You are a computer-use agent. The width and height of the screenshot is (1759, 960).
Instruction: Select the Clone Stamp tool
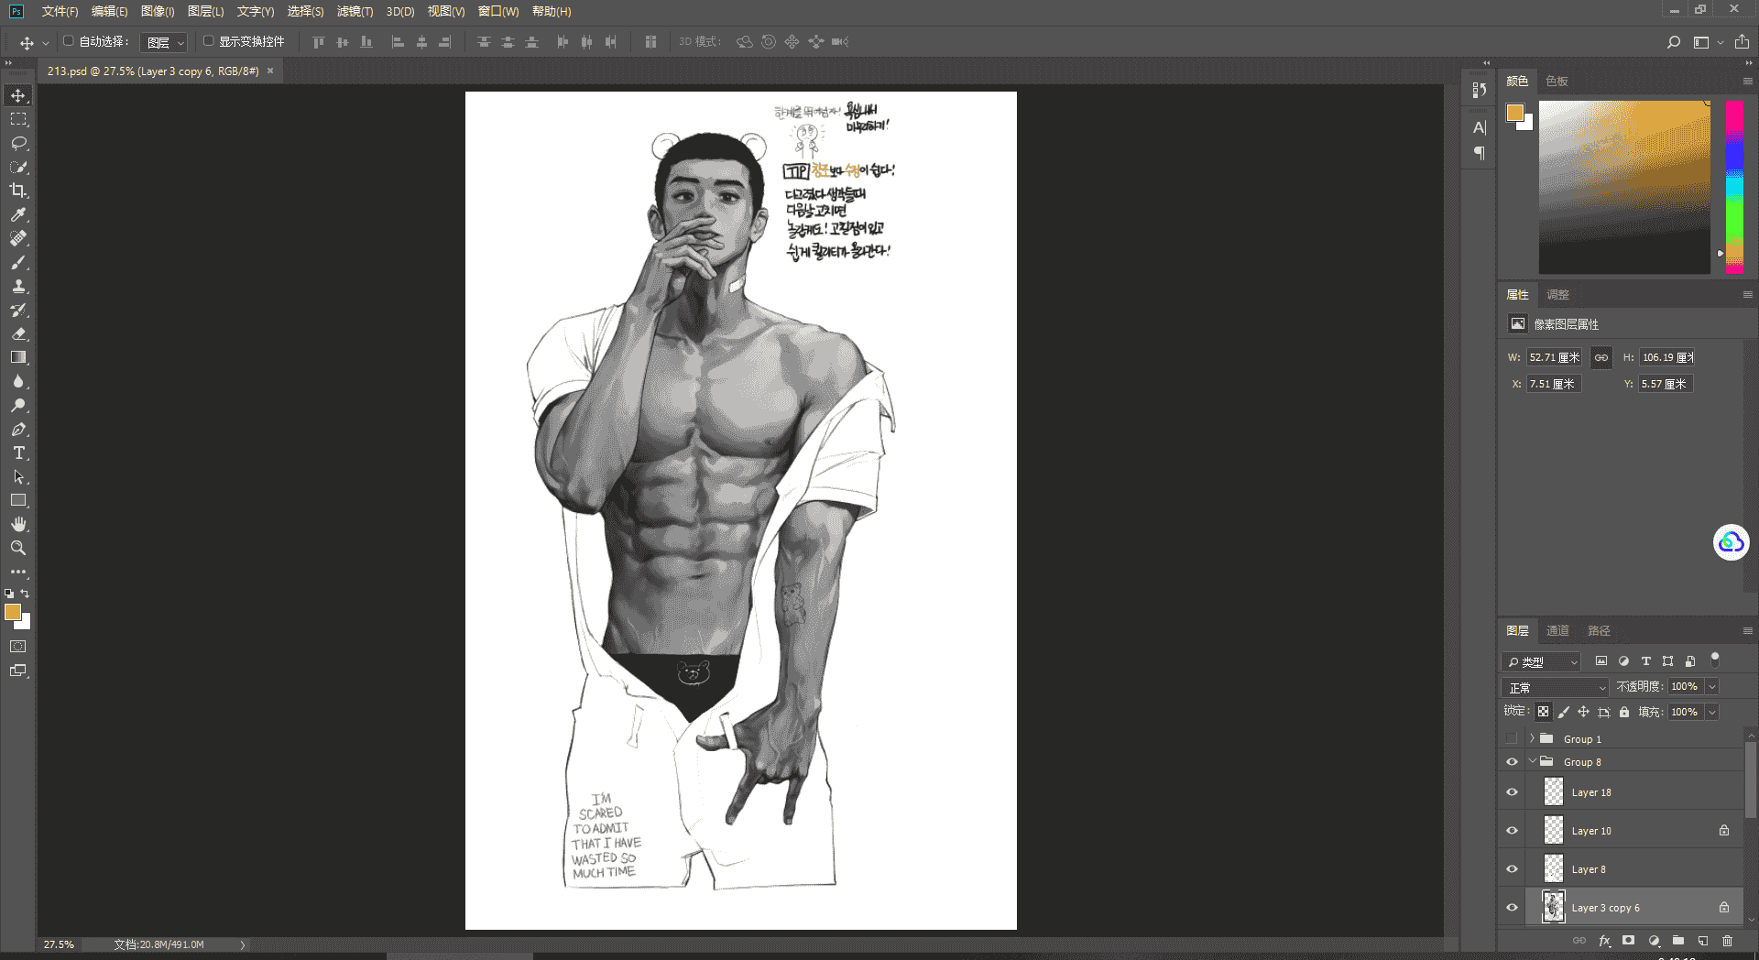18,286
